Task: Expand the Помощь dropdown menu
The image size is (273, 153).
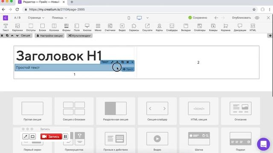Action: tap(59, 18)
